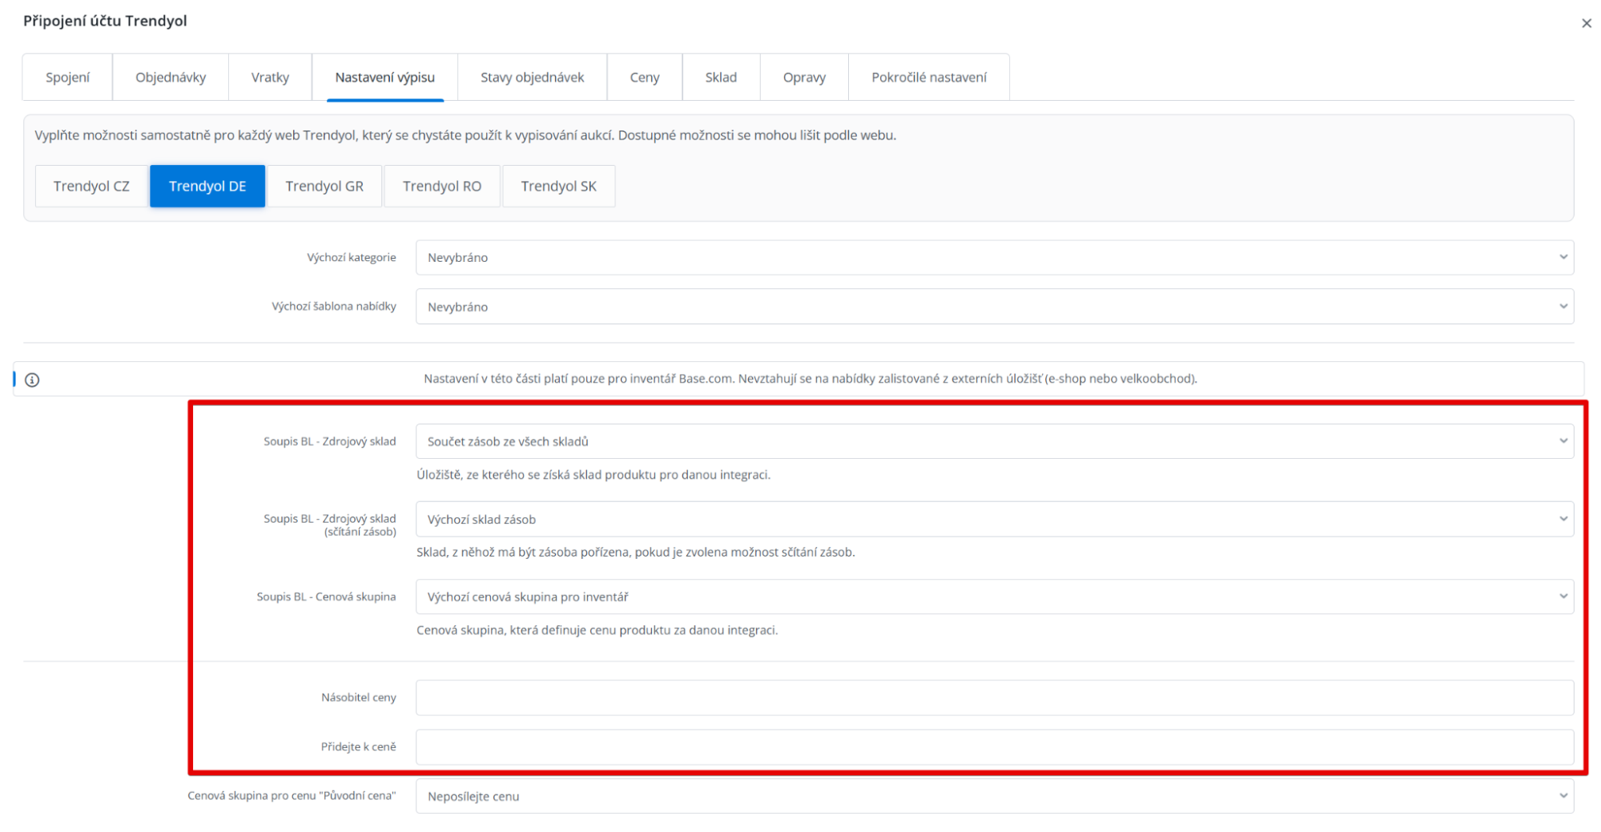Open Soupis BL - Zdrojový sklad dropdown

click(x=995, y=441)
